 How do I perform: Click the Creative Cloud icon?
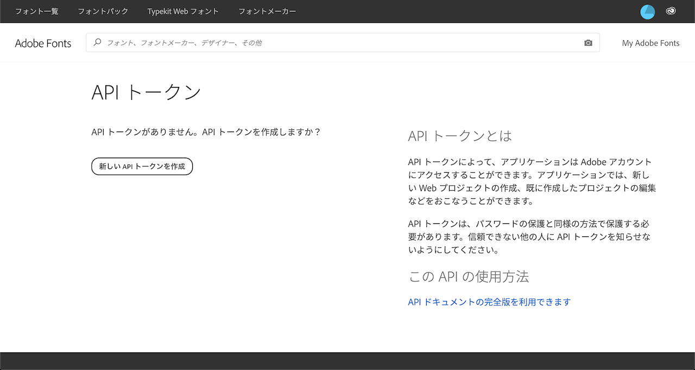point(671,11)
